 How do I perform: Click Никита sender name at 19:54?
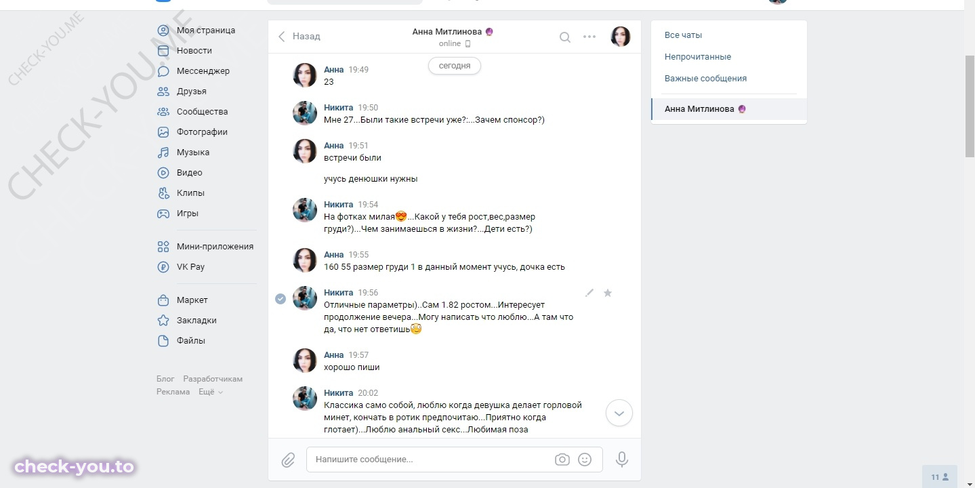pos(339,205)
